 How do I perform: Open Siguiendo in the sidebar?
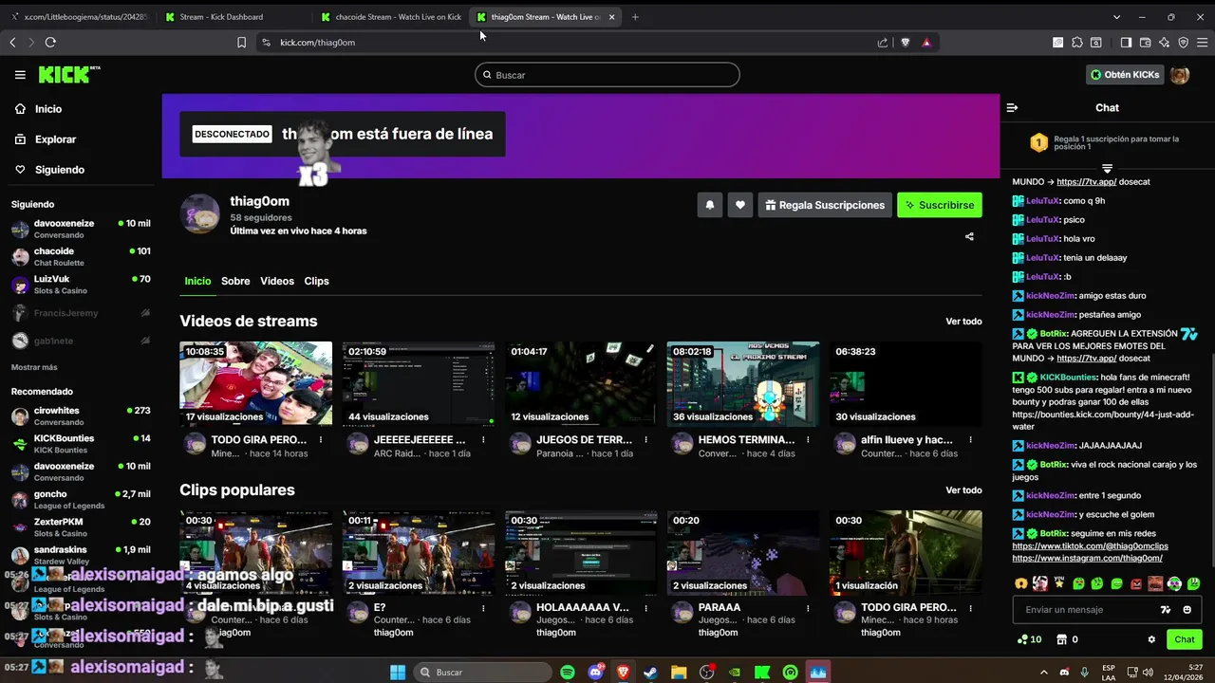click(49, 170)
